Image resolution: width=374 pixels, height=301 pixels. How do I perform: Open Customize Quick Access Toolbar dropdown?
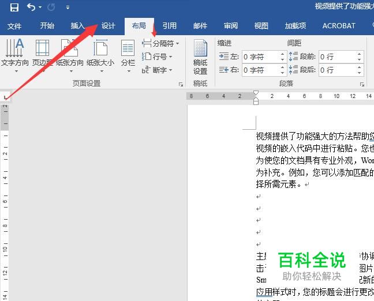pyautogui.click(x=68, y=7)
